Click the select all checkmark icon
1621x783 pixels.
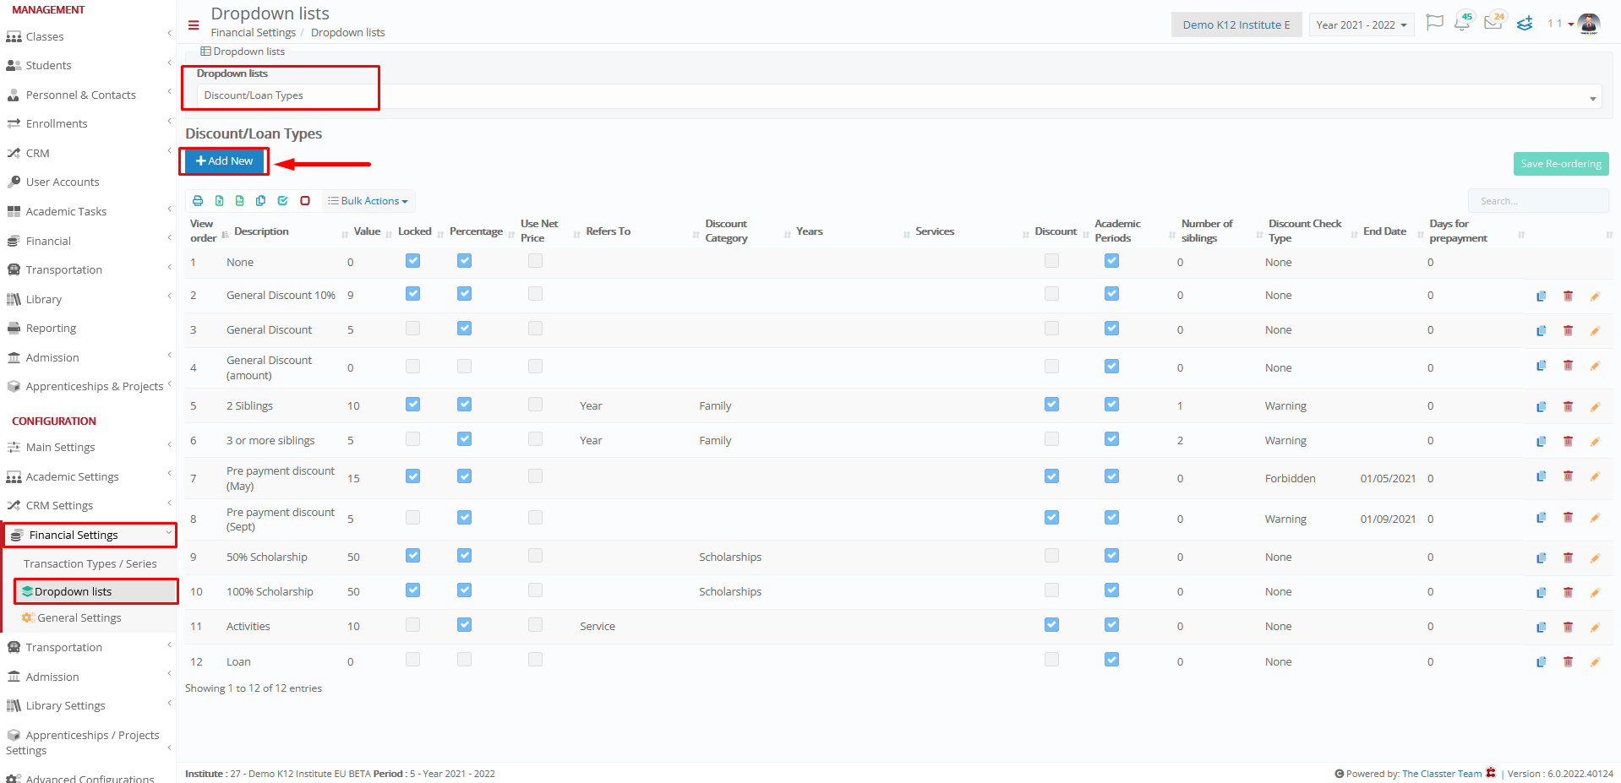pos(283,201)
